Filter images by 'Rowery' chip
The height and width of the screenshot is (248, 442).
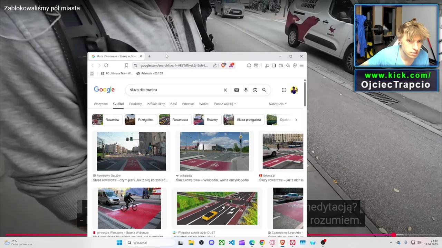207,120
